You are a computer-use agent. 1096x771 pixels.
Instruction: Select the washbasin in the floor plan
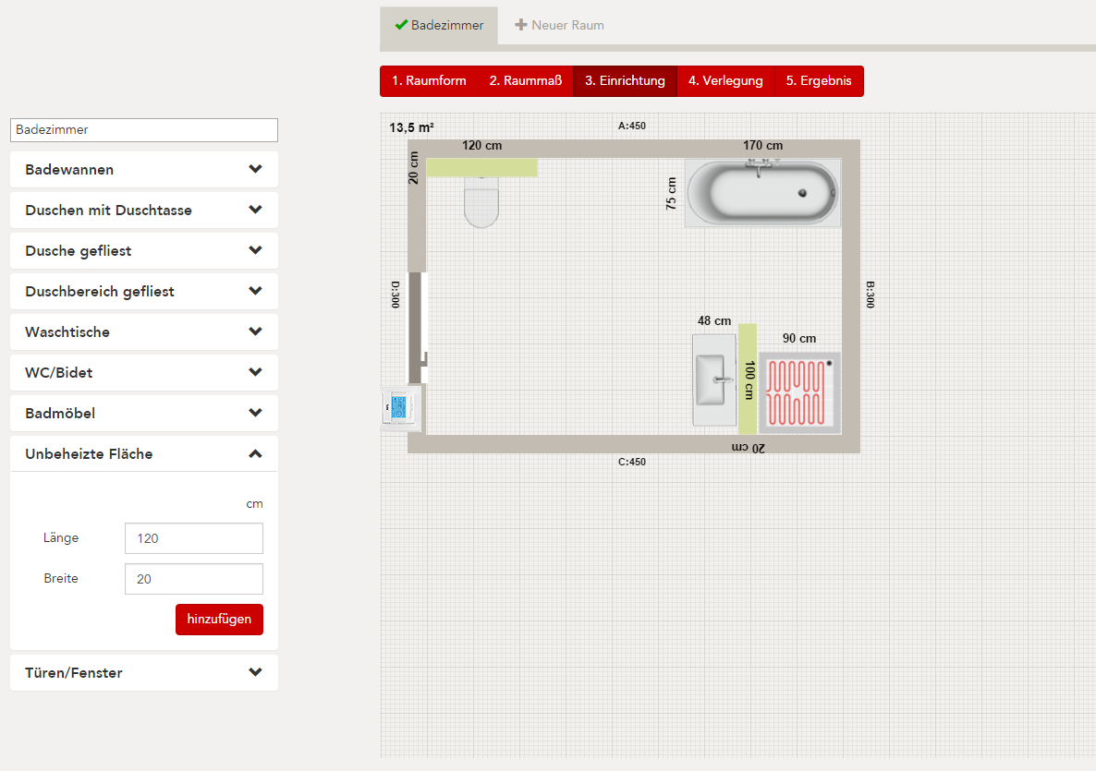click(x=714, y=379)
